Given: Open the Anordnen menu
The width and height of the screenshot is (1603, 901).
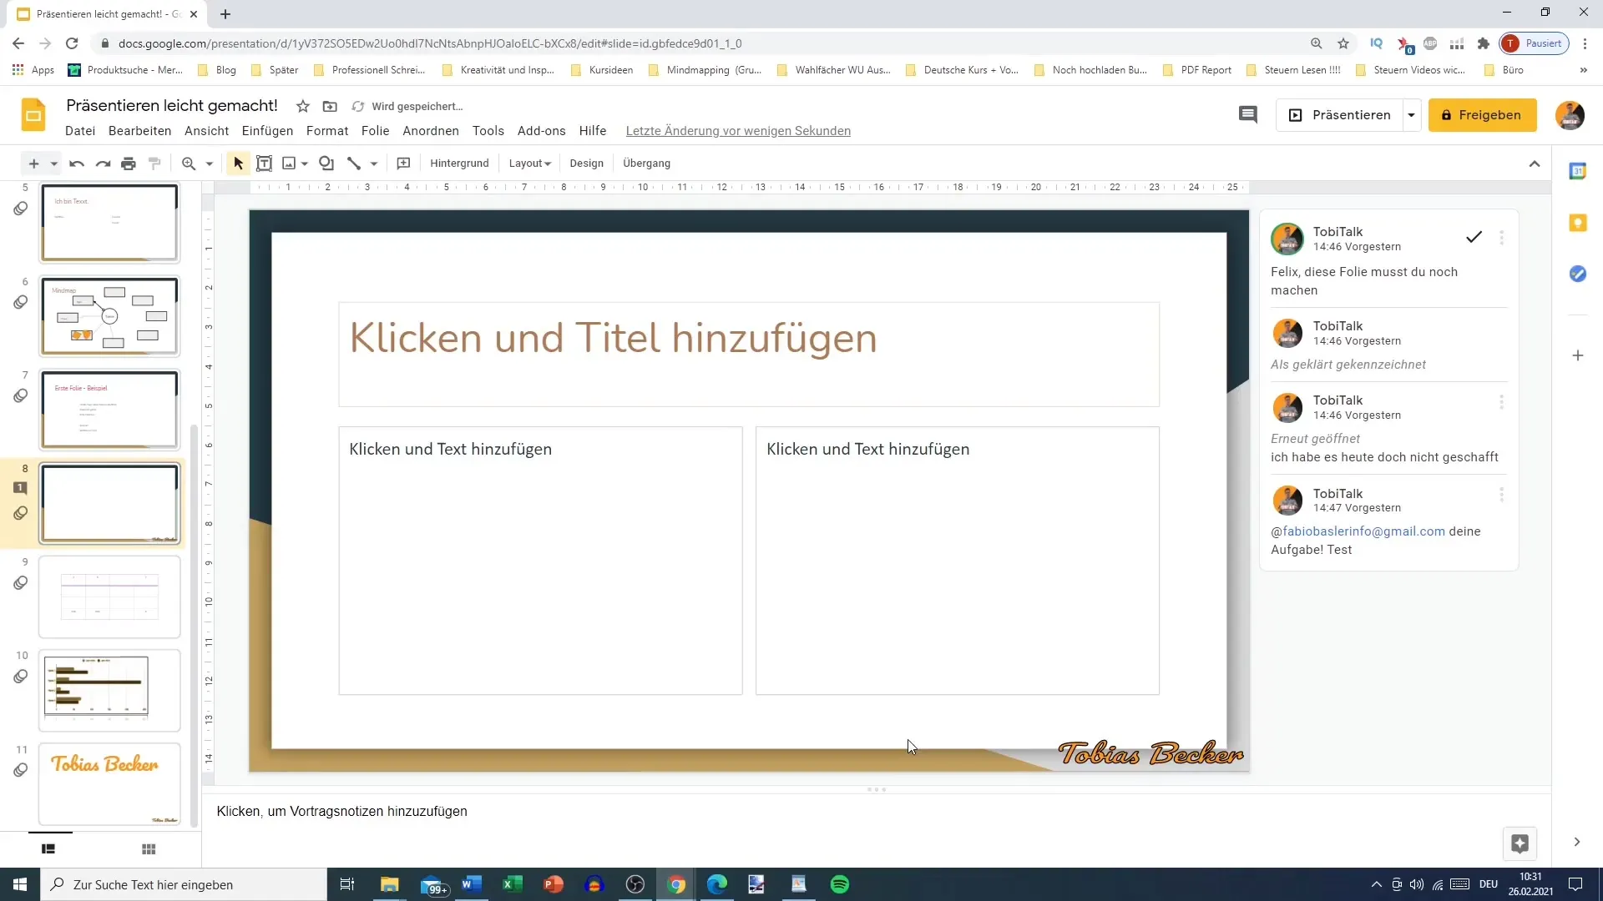Looking at the screenshot, I should click(431, 131).
